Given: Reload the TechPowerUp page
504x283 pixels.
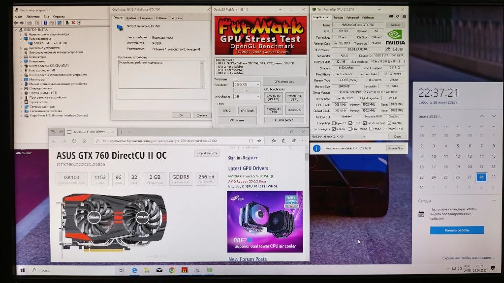Looking at the screenshot, I should click(74, 141).
